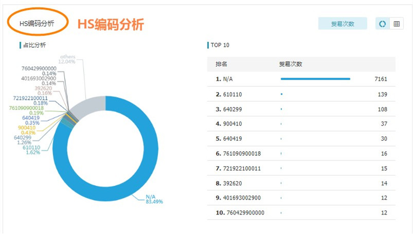Click the 贸易次数 column header in table
Viewport: 413px width, 234px height.
click(x=291, y=64)
